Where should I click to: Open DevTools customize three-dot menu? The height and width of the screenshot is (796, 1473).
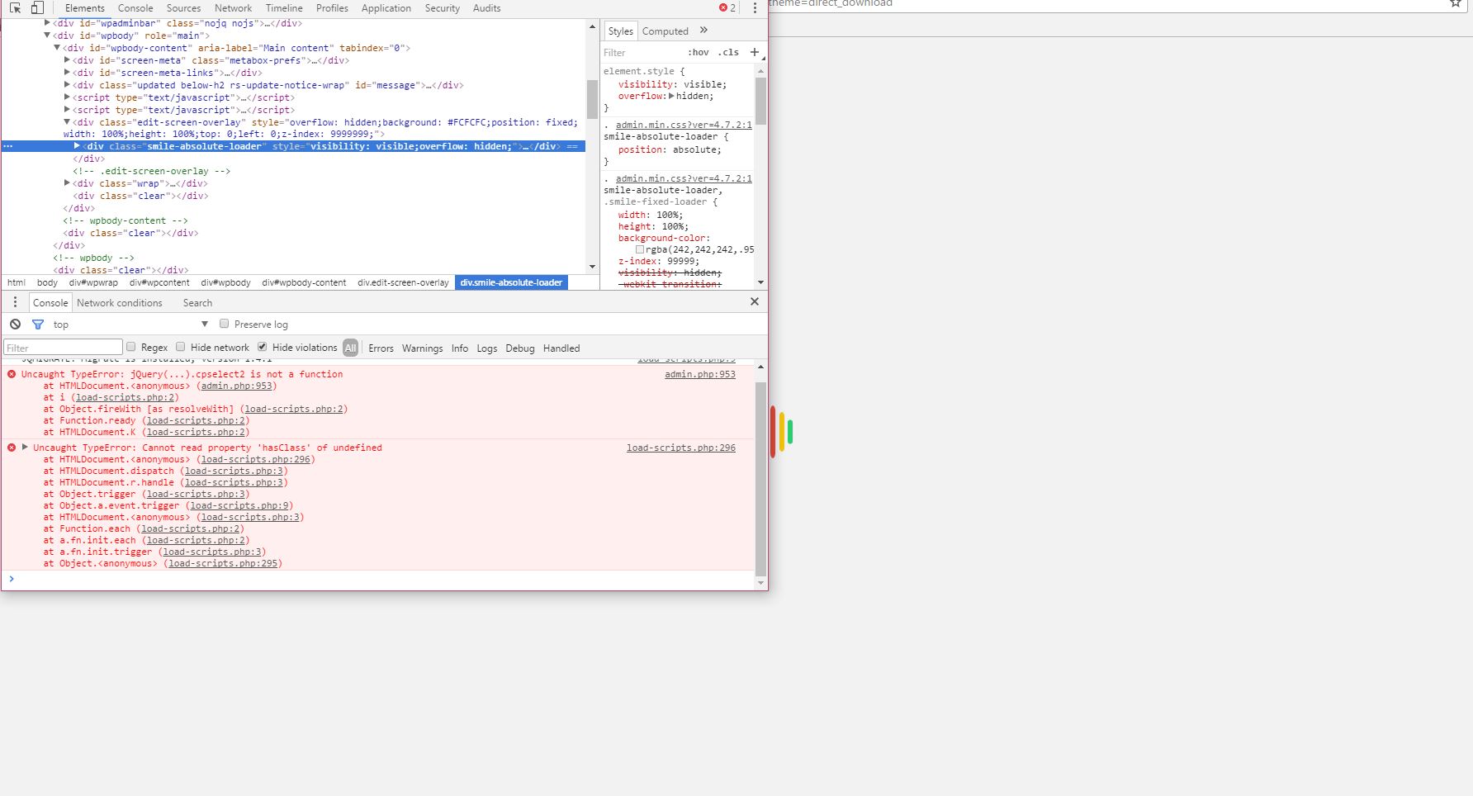click(x=755, y=8)
